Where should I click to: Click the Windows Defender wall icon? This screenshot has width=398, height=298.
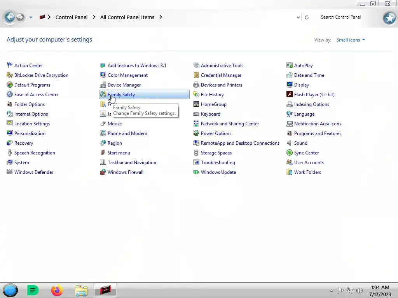pyautogui.click(x=10, y=172)
